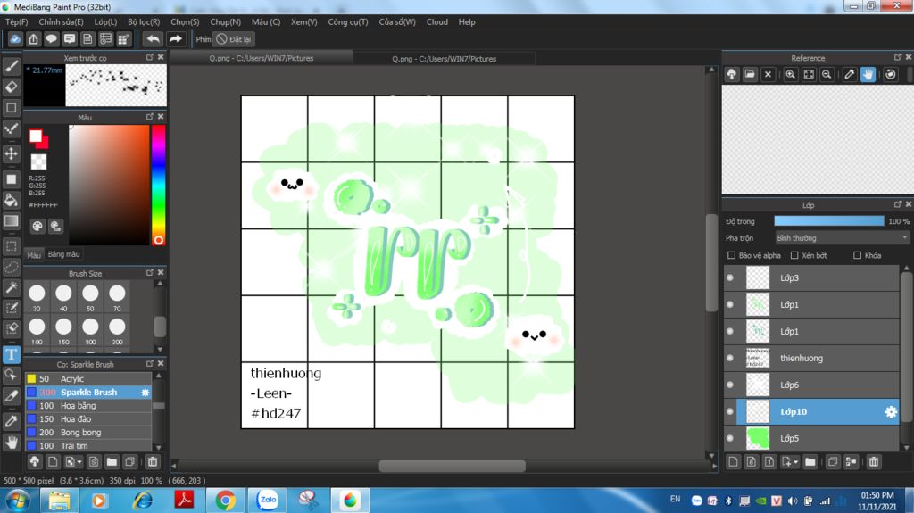Select the Magic Wand tool
This screenshot has height=513, width=914.
pyautogui.click(x=11, y=287)
